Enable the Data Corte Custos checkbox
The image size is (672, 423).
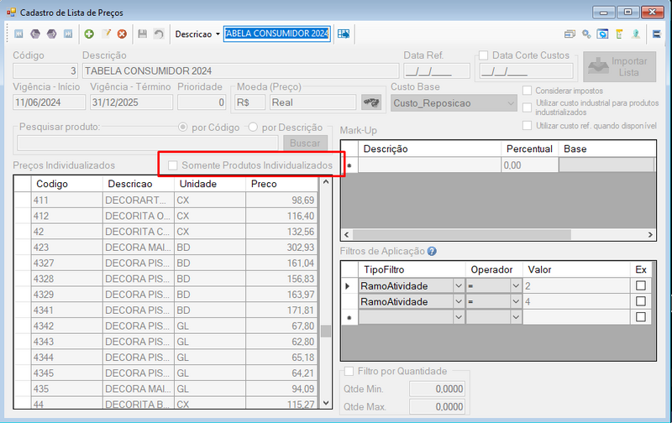pos(484,55)
